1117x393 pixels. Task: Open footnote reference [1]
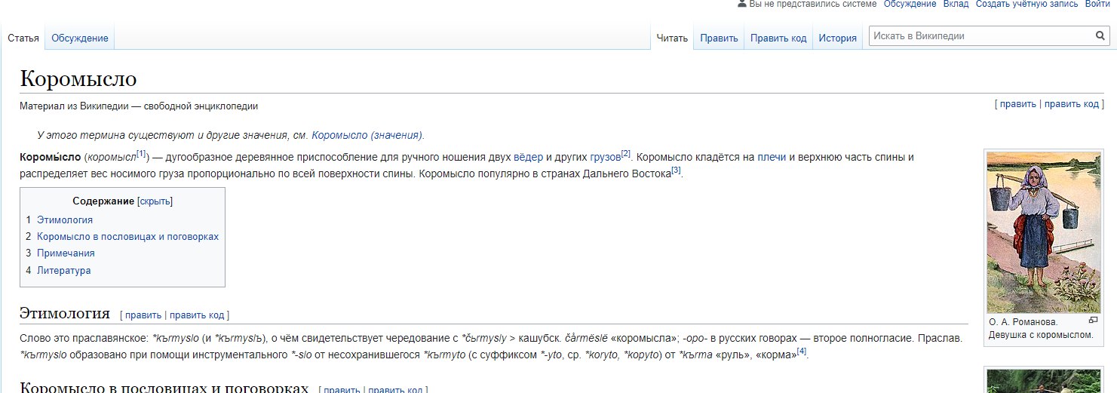tap(141, 153)
